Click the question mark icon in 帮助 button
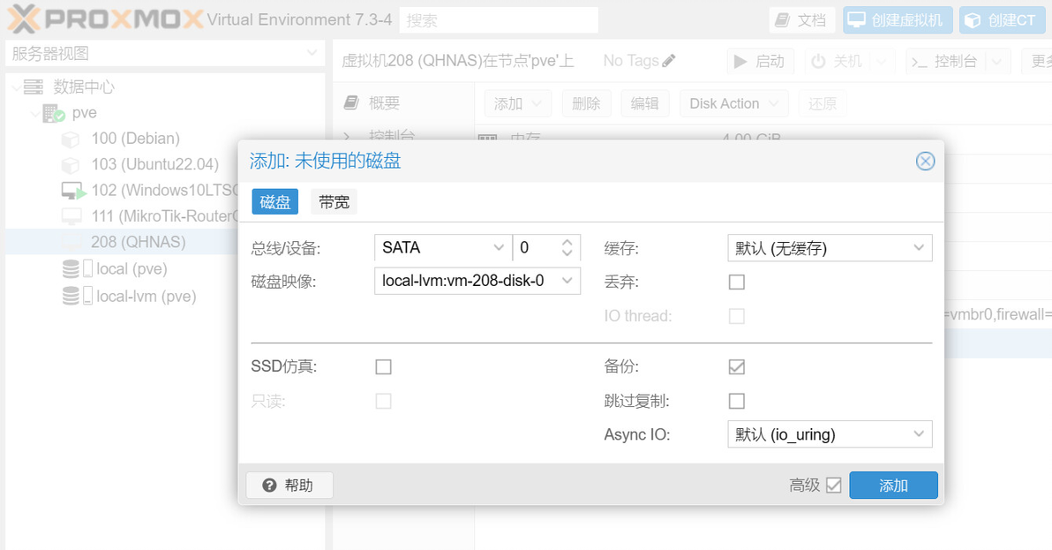Image resolution: width=1052 pixels, height=550 pixels. pyautogui.click(x=270, y=485)
